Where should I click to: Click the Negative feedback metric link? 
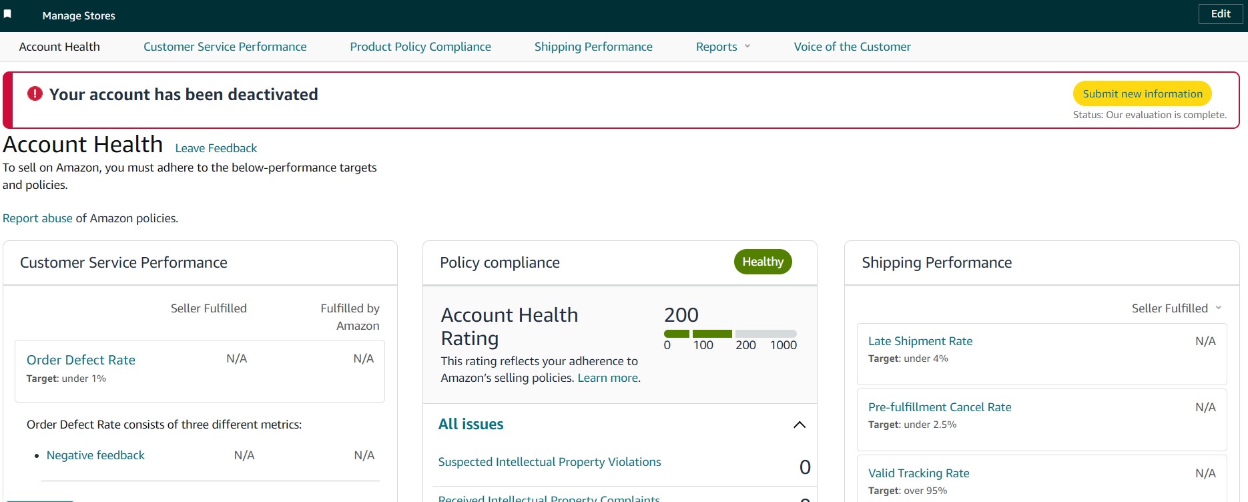tap(95, 455)
